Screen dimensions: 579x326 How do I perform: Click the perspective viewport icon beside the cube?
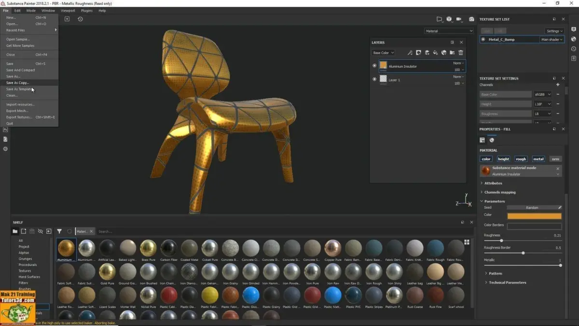(x=439, y=19)
